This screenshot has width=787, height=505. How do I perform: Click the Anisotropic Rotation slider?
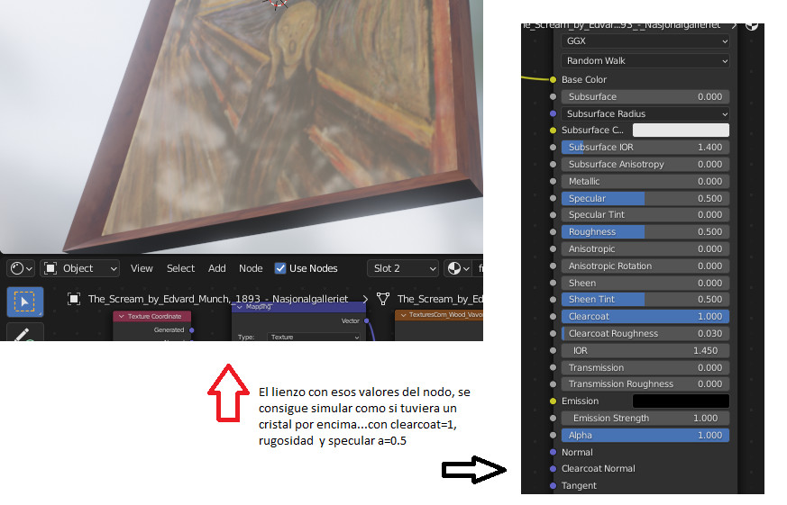click(645, 266)
